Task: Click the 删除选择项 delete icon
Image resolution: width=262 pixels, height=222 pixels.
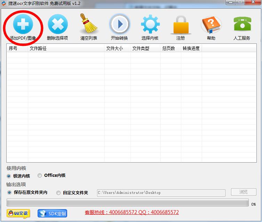Action: (x=58, y=24)
